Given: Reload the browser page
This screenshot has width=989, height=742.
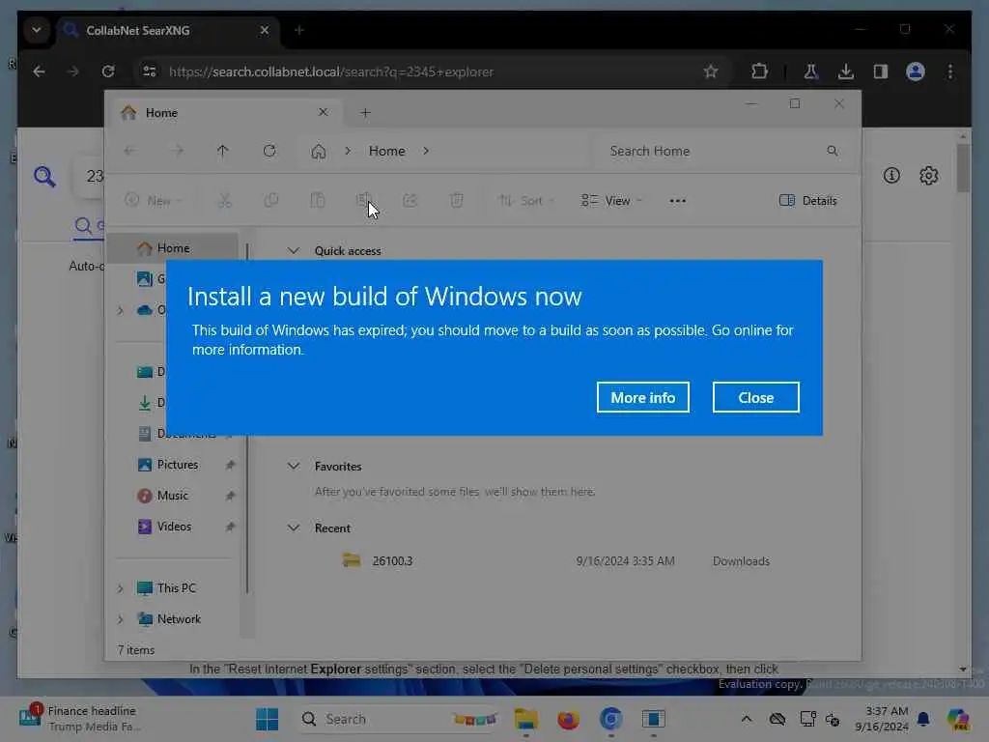Looking at the screenshot, I should coord(108,71).
